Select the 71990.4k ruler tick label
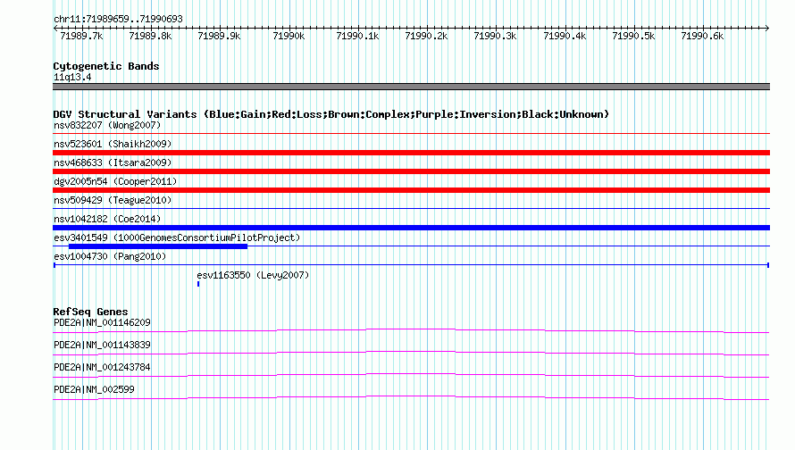The width and height of the screenshot is (795, 450). point(565,36)
